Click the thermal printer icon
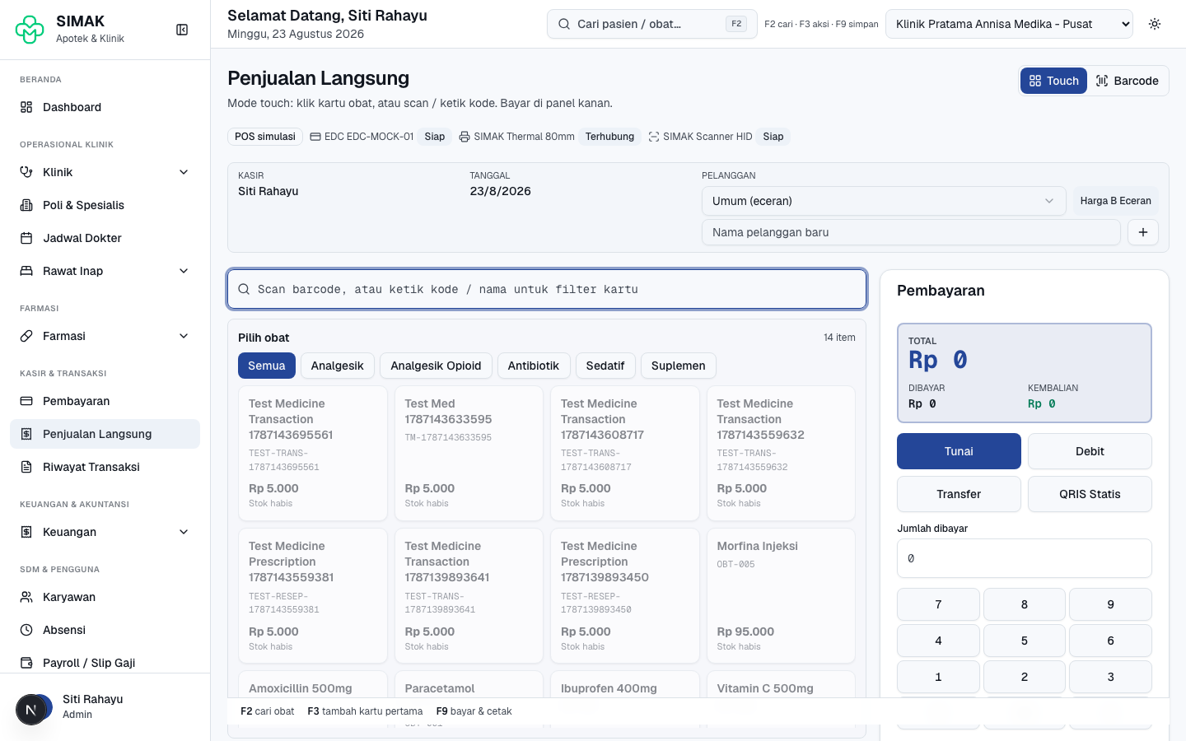Image resolution: width=1186 pixels, height=741 pixels. coord(465,137)
